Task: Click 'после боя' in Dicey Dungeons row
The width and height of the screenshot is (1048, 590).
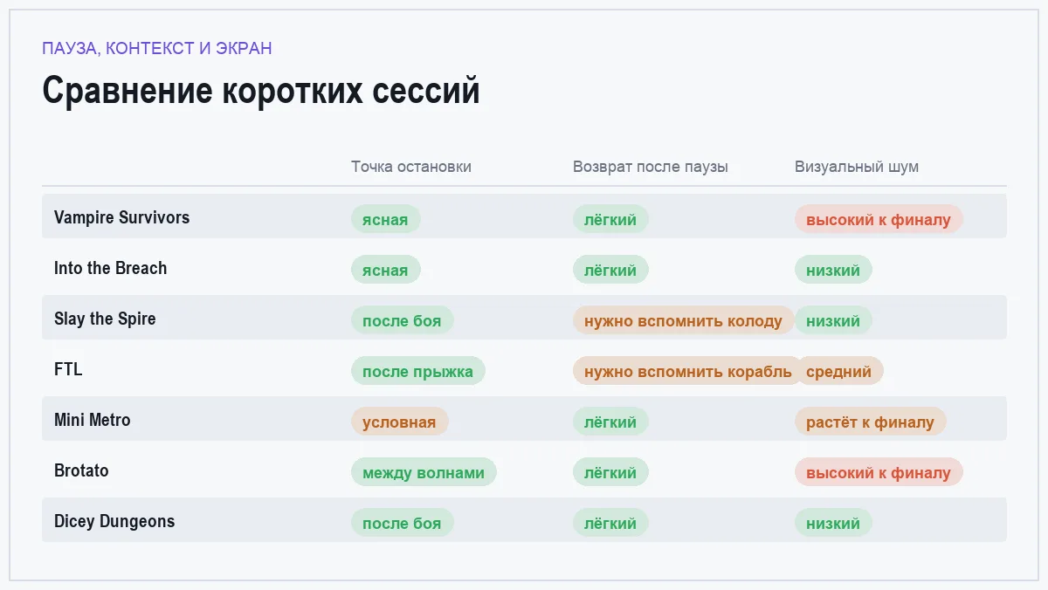Action: coord(402,523)
